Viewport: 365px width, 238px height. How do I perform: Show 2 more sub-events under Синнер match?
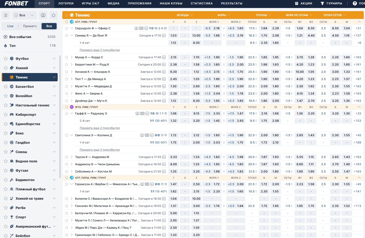[100, 50]
